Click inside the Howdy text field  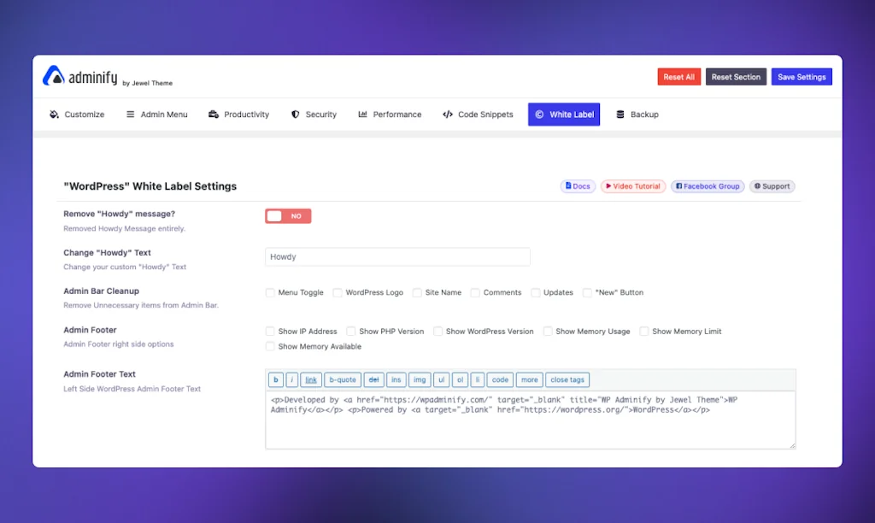pos(397,256)
